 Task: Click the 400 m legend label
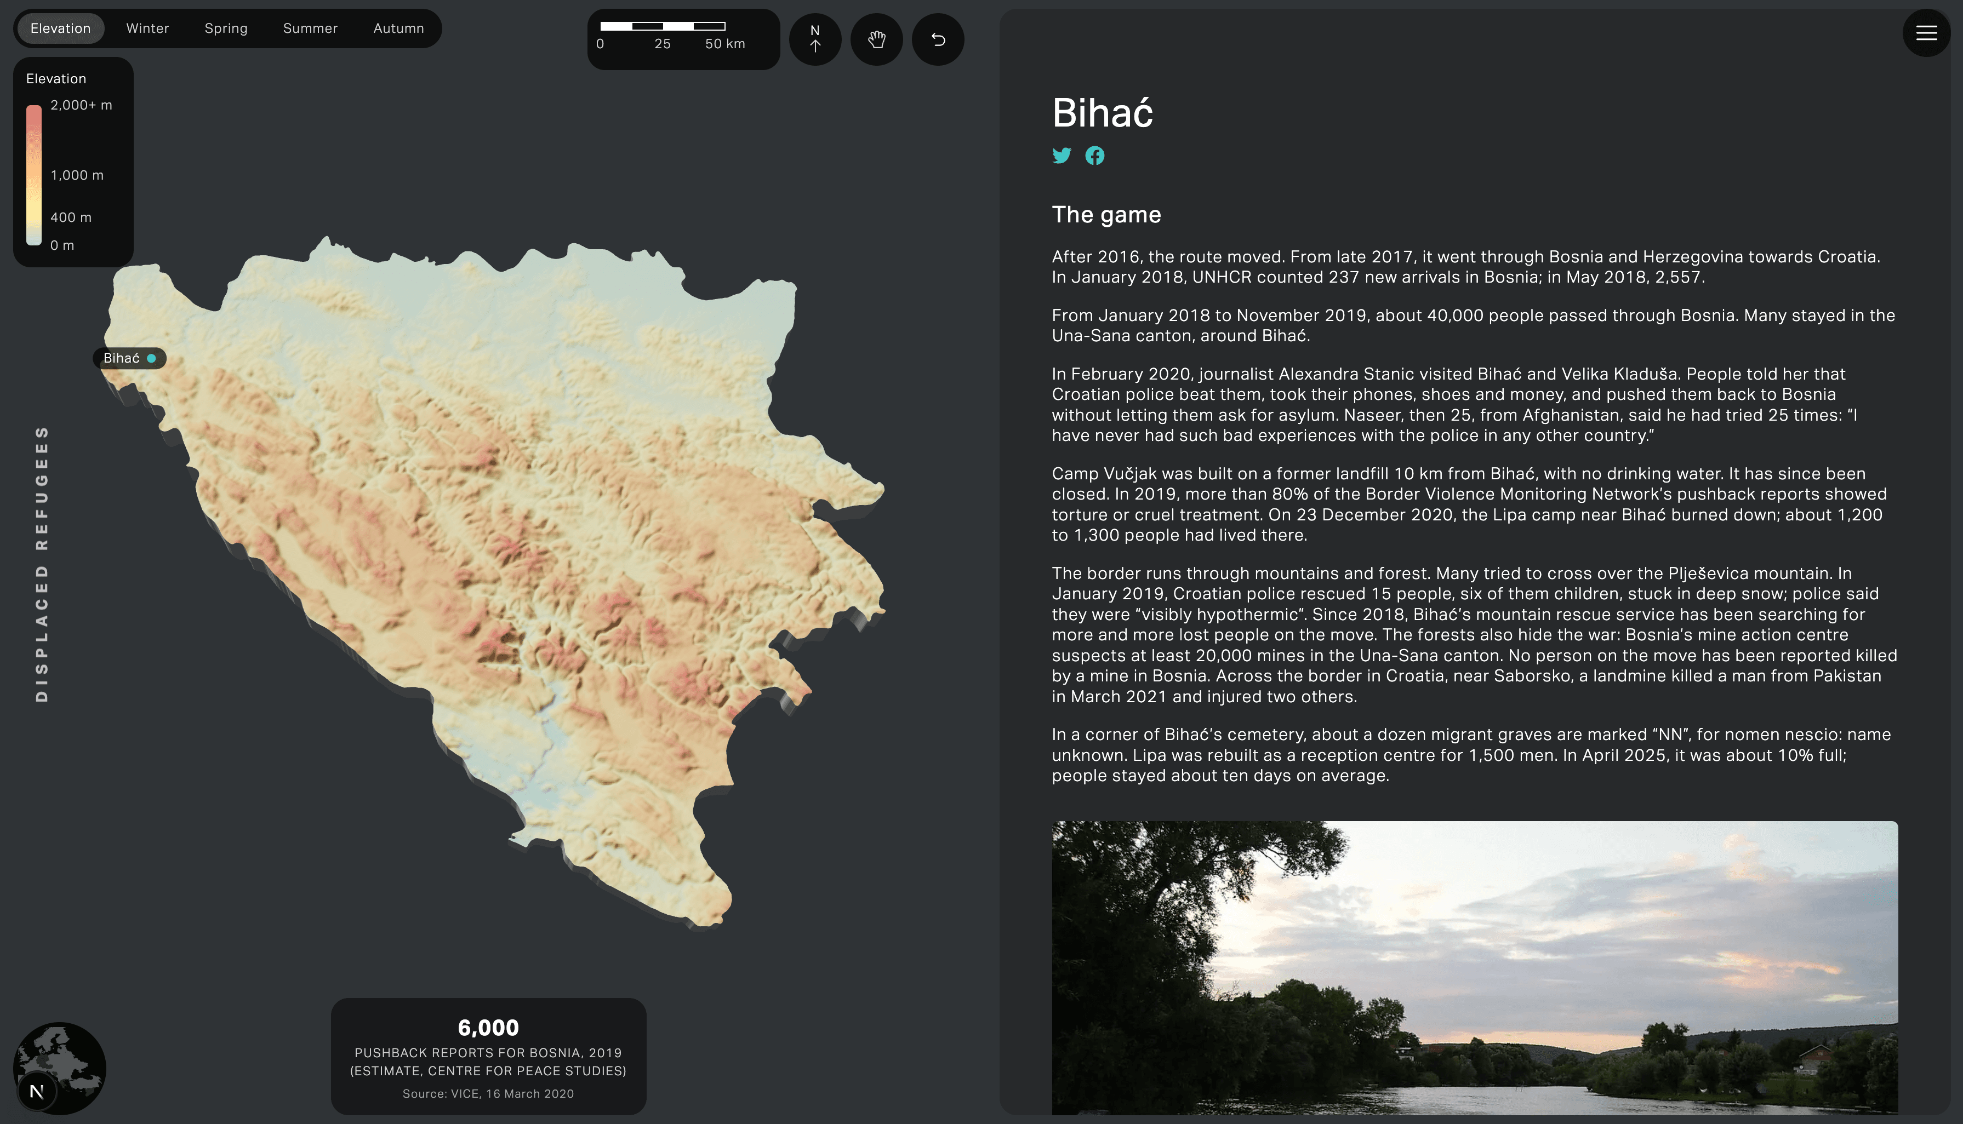click(x=71, y=217)
